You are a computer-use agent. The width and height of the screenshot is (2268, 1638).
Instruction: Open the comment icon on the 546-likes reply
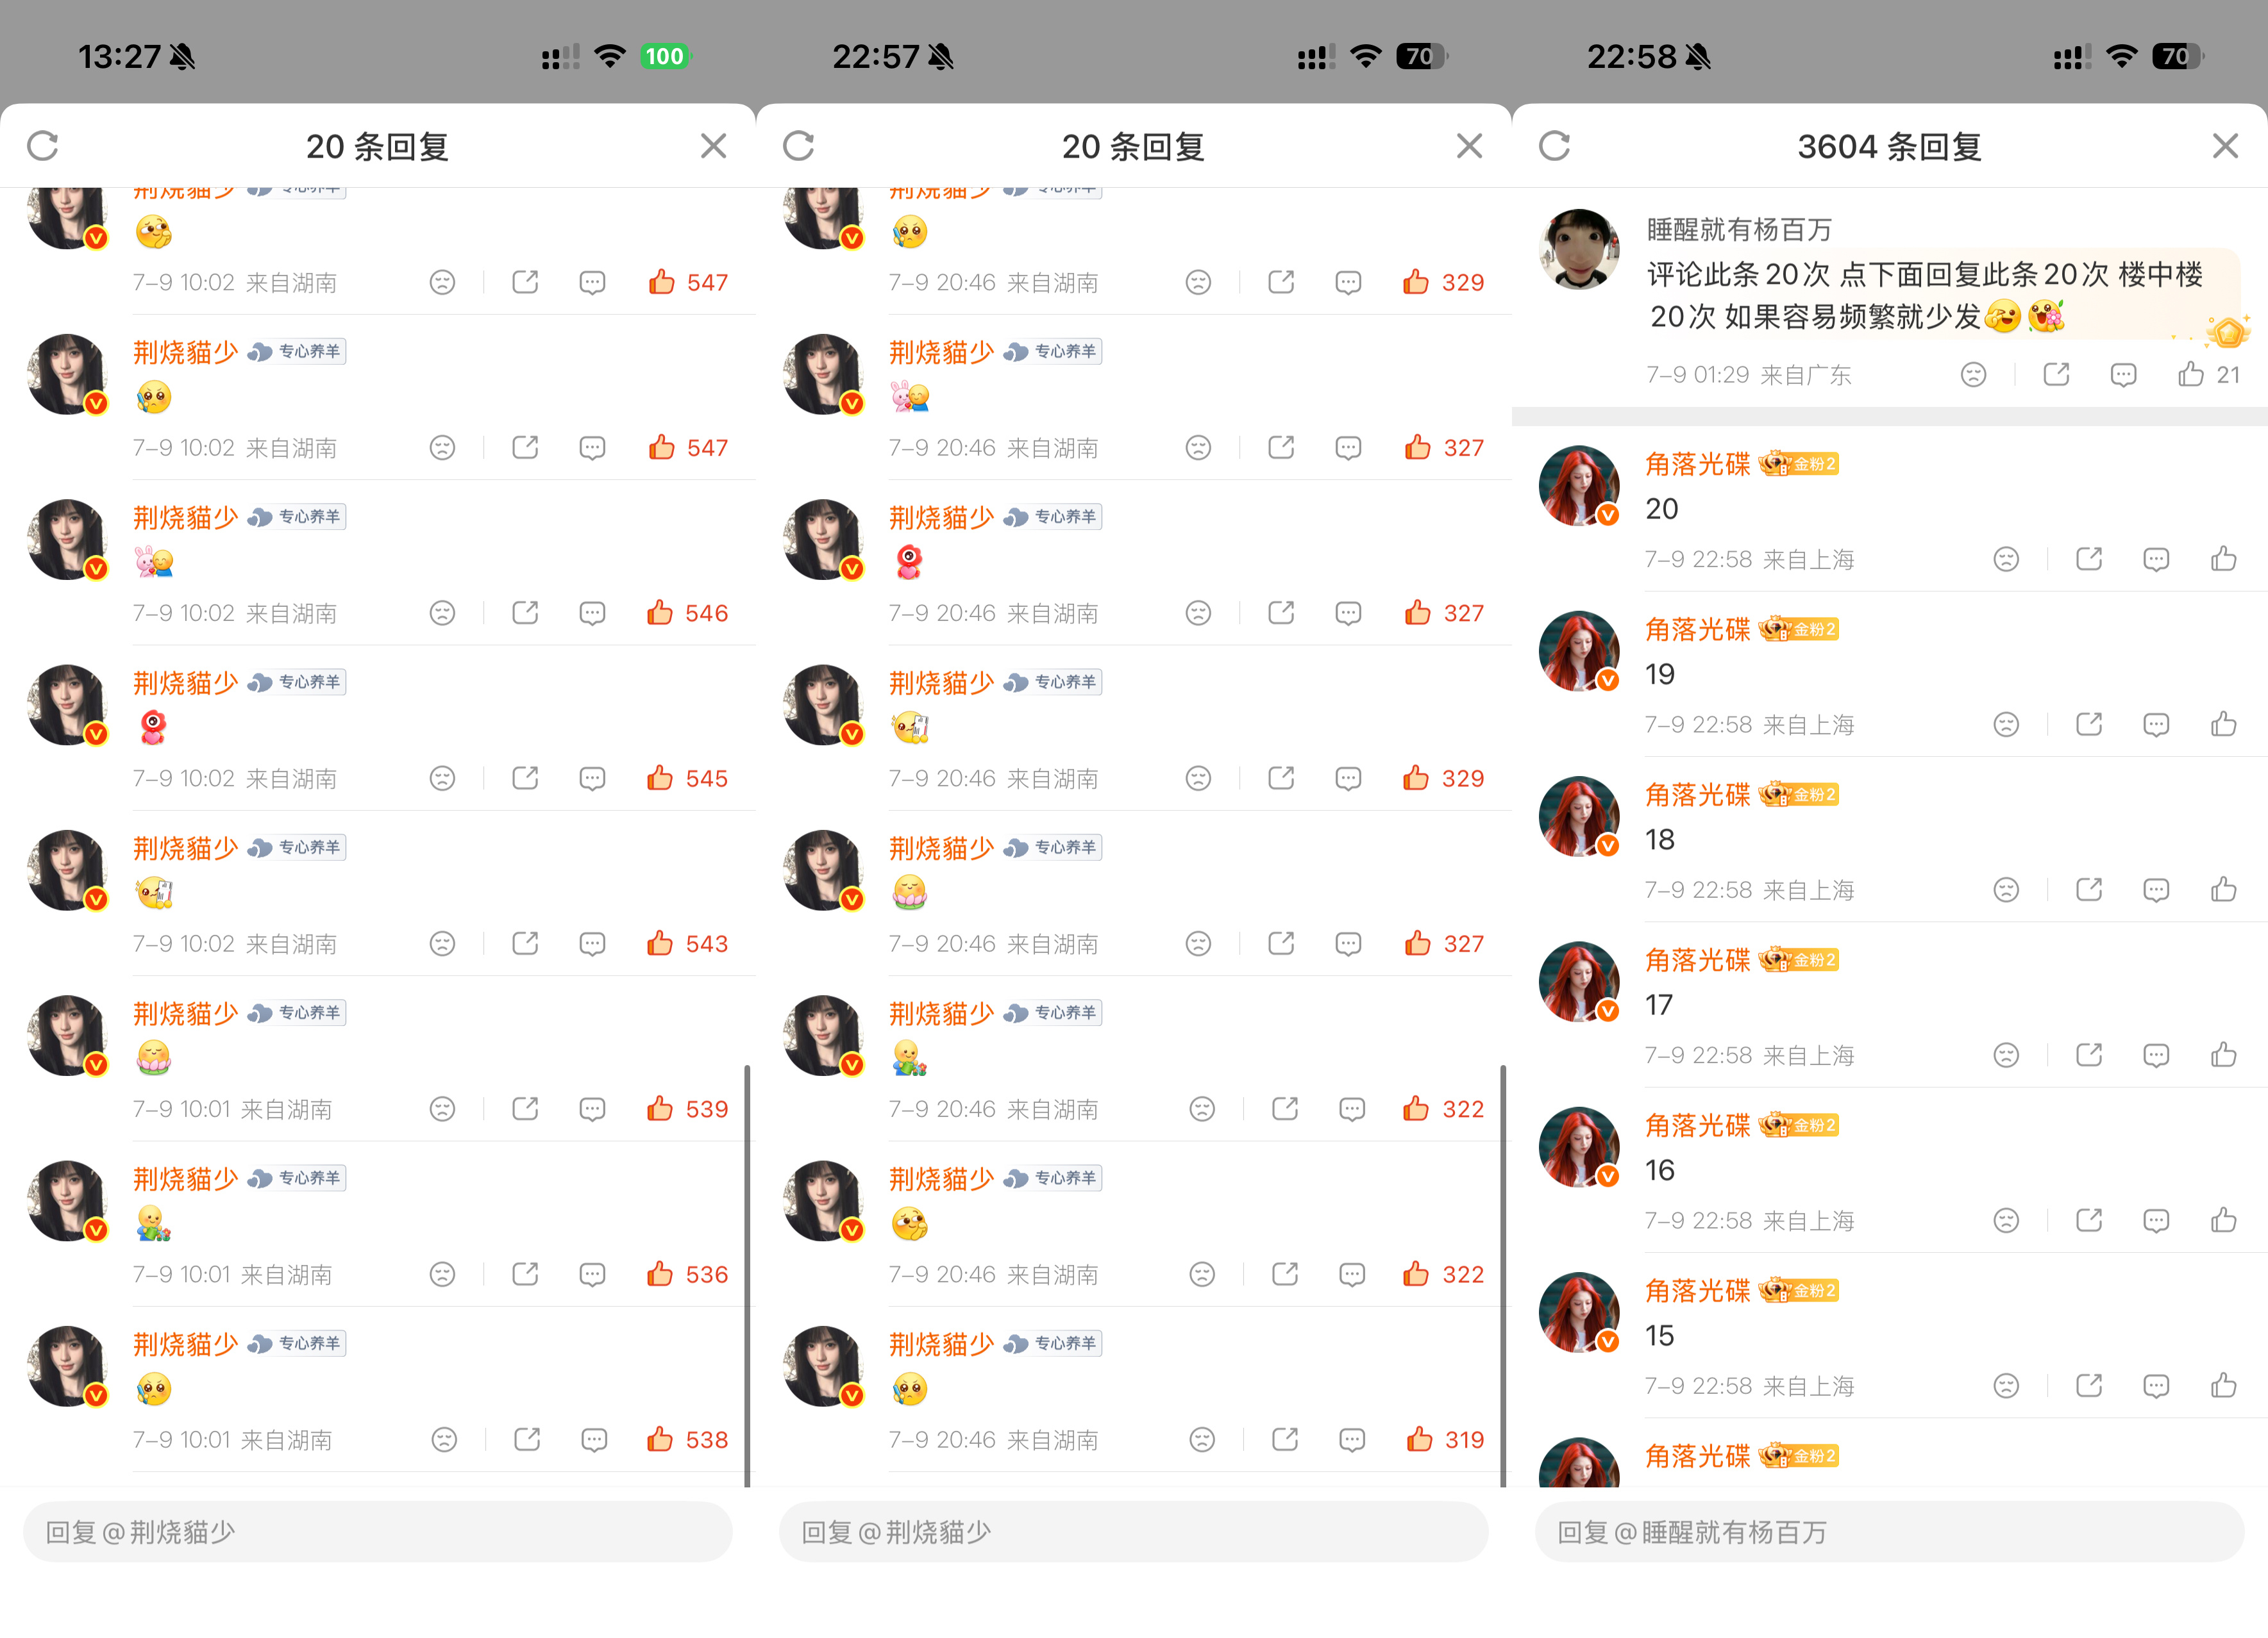pos(592,614)
